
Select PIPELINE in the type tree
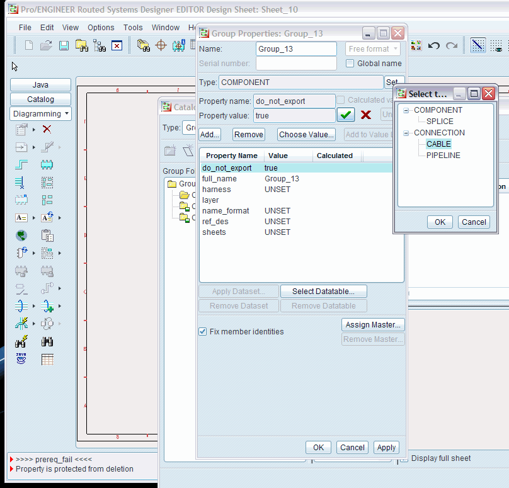pyautogui.click(x=443, y=156)
